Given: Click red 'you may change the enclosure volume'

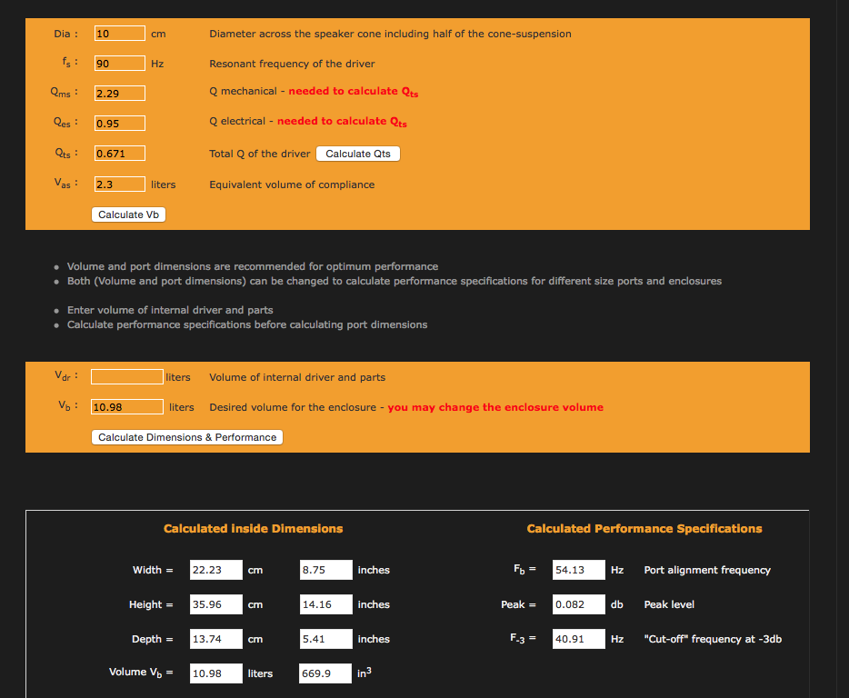Looking at the screenshot, I should click(x=495, y=407).
